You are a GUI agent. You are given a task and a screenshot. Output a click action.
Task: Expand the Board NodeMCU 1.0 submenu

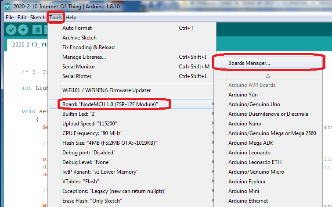(x=131, y=104)
